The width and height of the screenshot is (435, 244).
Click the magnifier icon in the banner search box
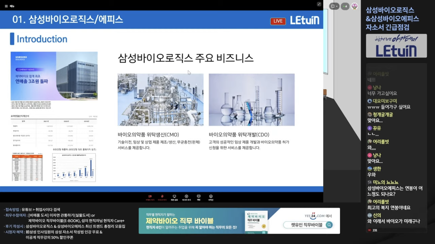pyautogui.click(x=329, y=225)
